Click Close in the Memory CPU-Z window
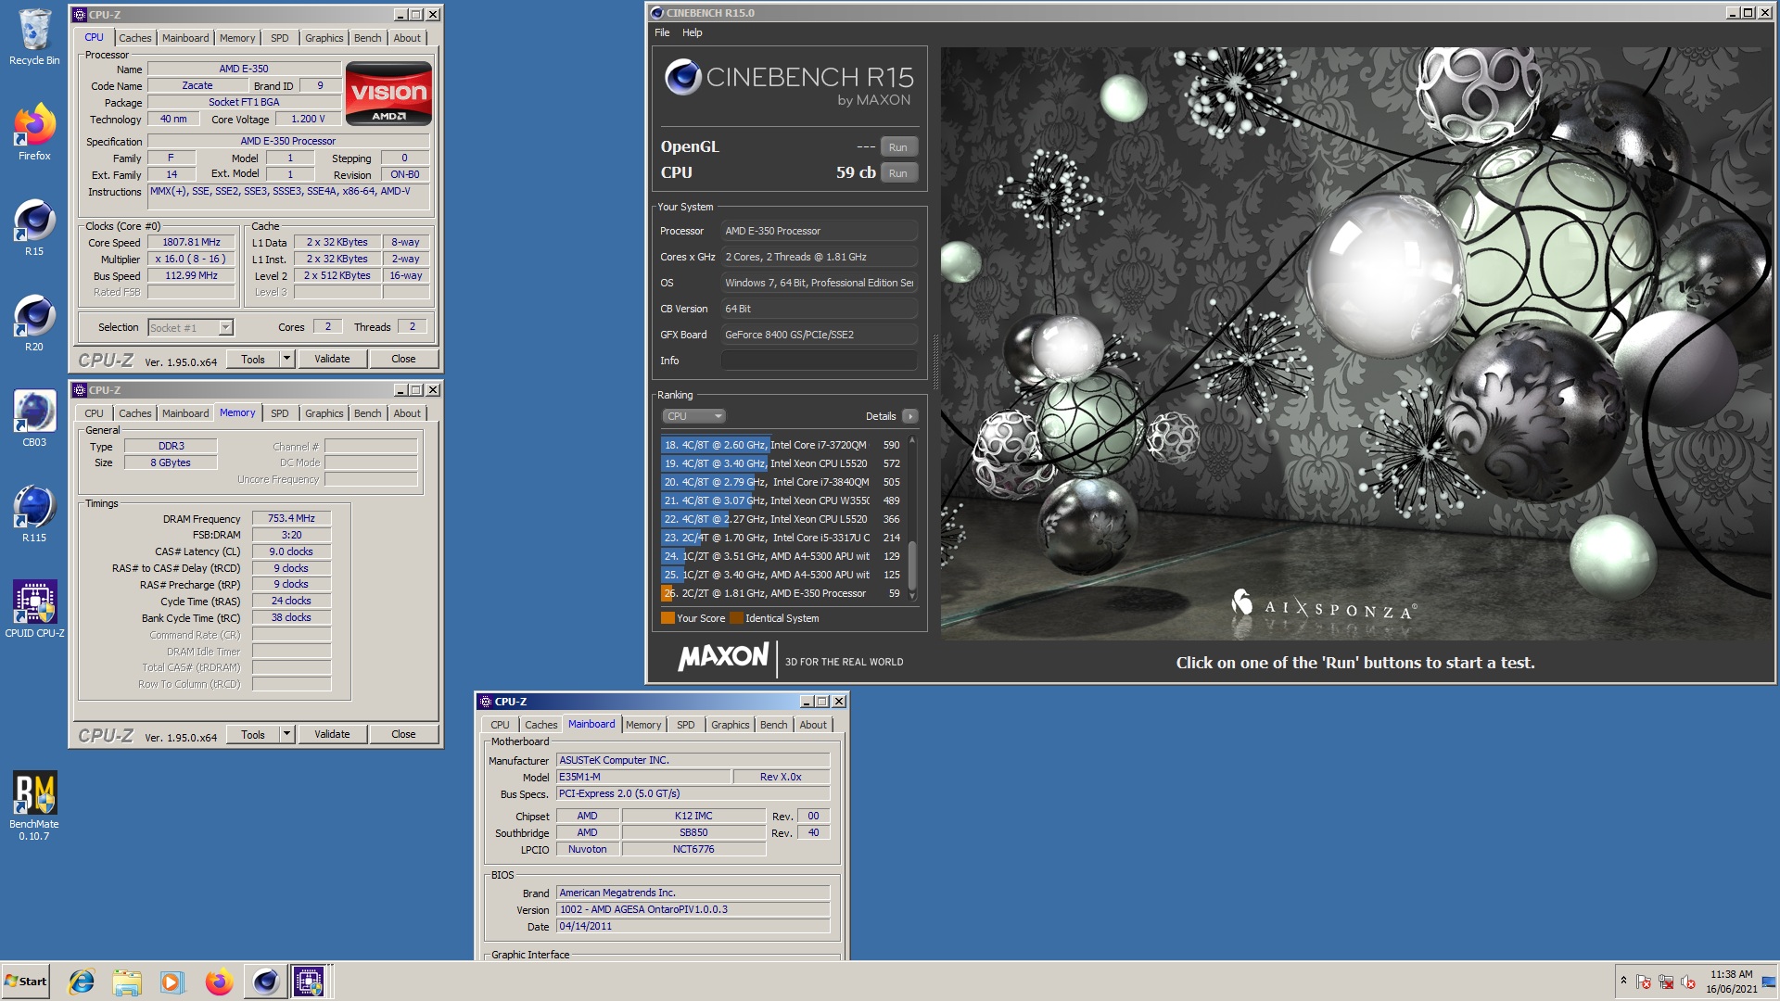Viewport: 1780px width, 1001px height. coord(403,734)
